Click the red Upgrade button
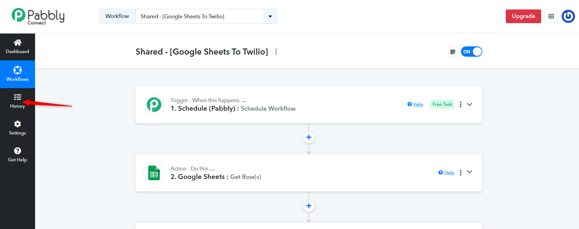Viewport: 579px width, 229px height. (523, 16)
